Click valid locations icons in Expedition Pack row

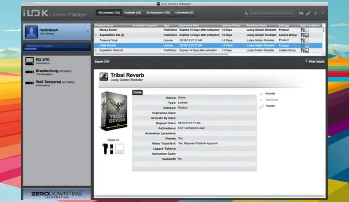pyautogui.click(x=305, y=50)
